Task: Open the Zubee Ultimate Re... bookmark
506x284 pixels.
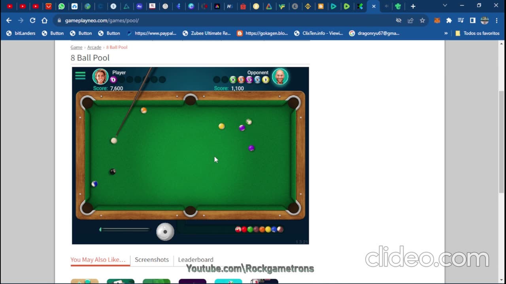Action: (207, 34)
